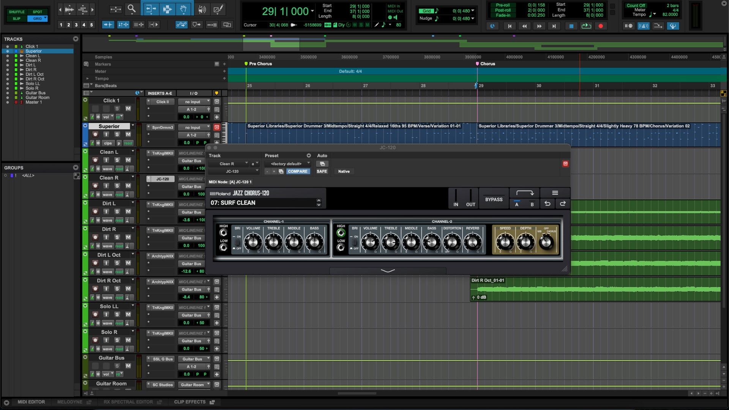Click the automation enable icon under Auto
729x410 pixels.
[322, 164]
